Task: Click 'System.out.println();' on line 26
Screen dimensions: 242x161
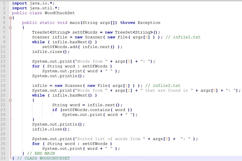Action: [x=58, y=124]
